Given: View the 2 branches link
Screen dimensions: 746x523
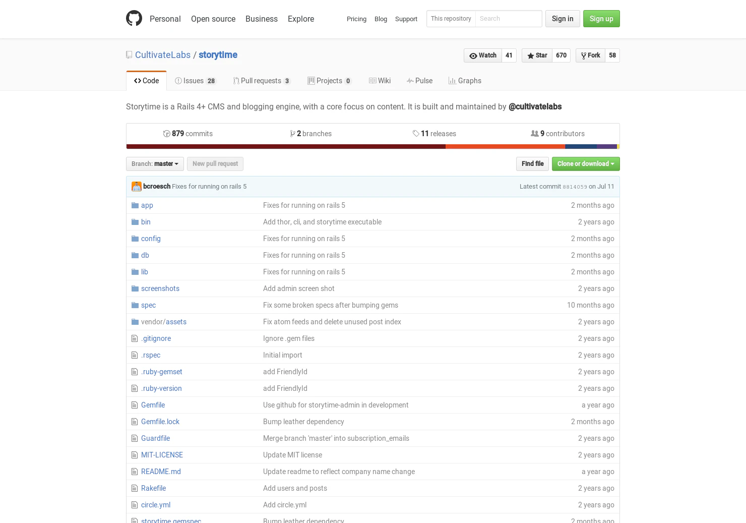Looking at the screenshot, I should click(x=311, y=134).
